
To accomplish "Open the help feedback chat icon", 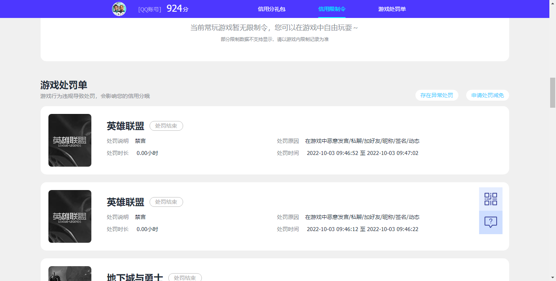I will 491,222.
